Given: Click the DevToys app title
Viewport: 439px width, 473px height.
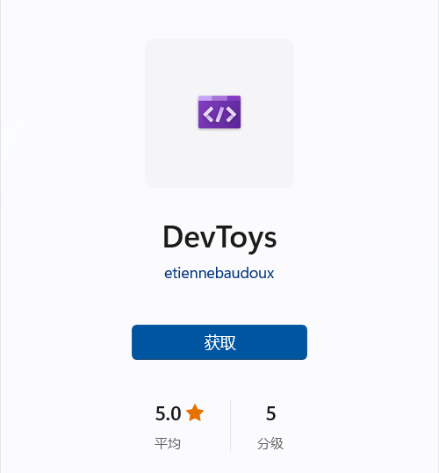Looking at the screenshot, I should (x=219, y=238).
